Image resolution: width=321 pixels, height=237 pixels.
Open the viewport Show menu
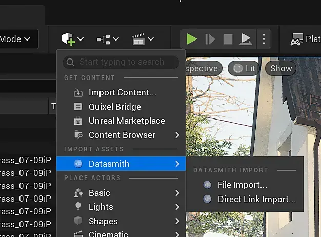coord(280,68)
